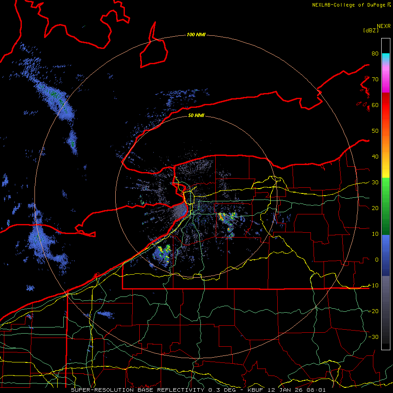Image resolution: width=393 pixels, height=393 pixels.
Task: Click the -30 value on the dBZ scale
Action: click(373, 337)
